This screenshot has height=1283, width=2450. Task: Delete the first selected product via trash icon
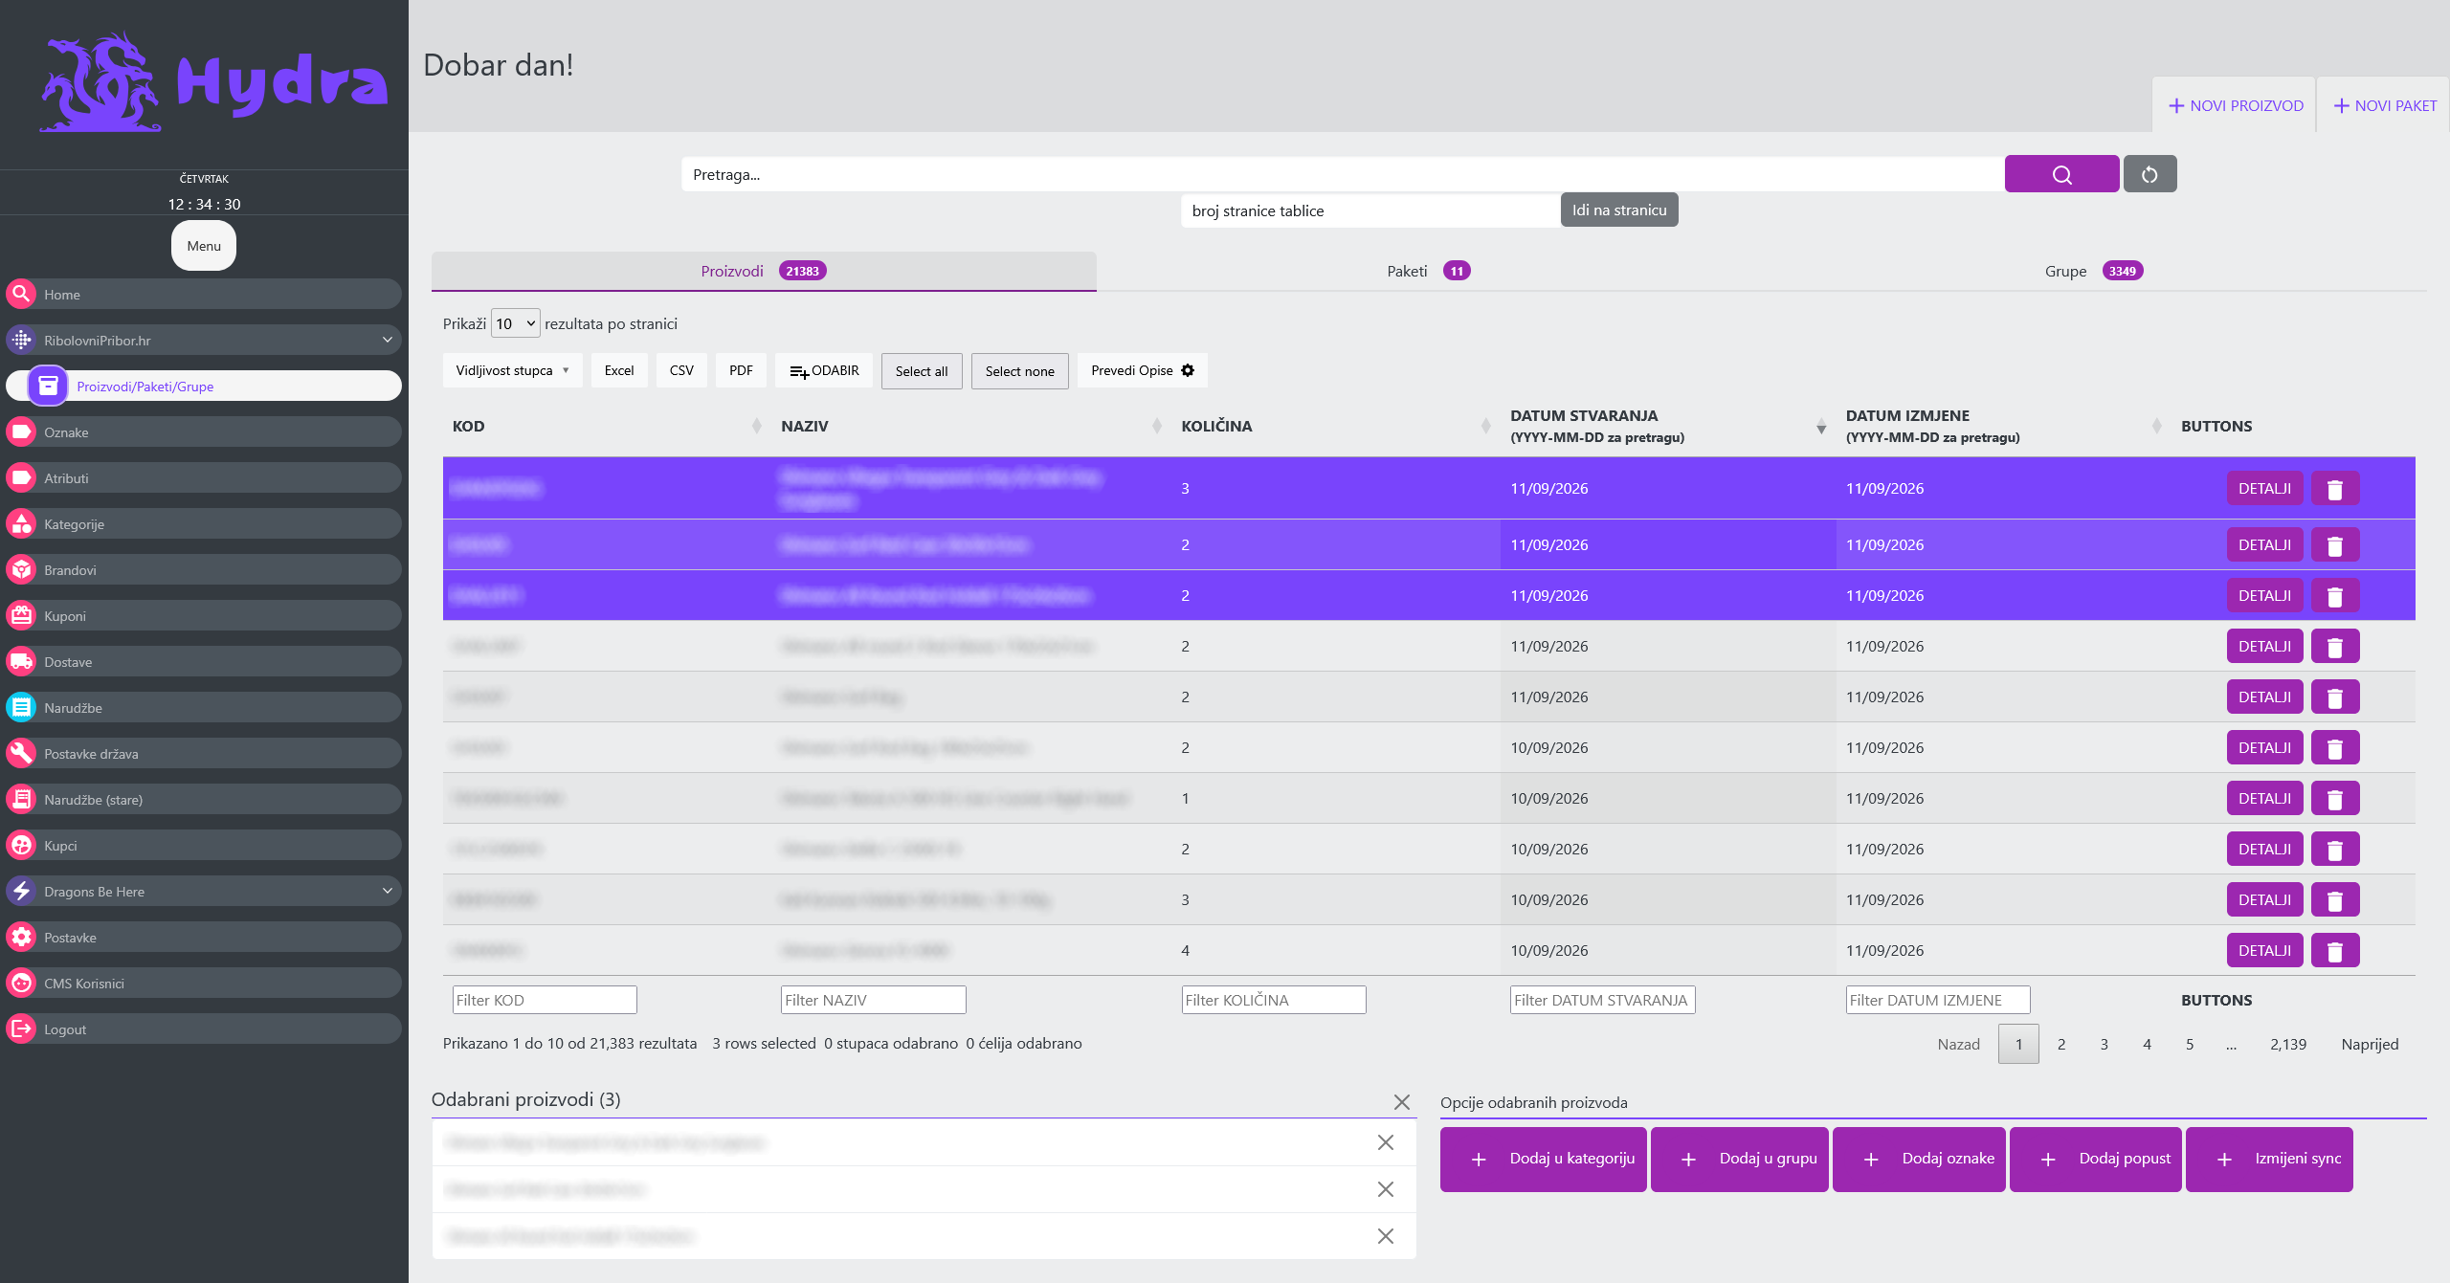click(x=2335, y=489)
